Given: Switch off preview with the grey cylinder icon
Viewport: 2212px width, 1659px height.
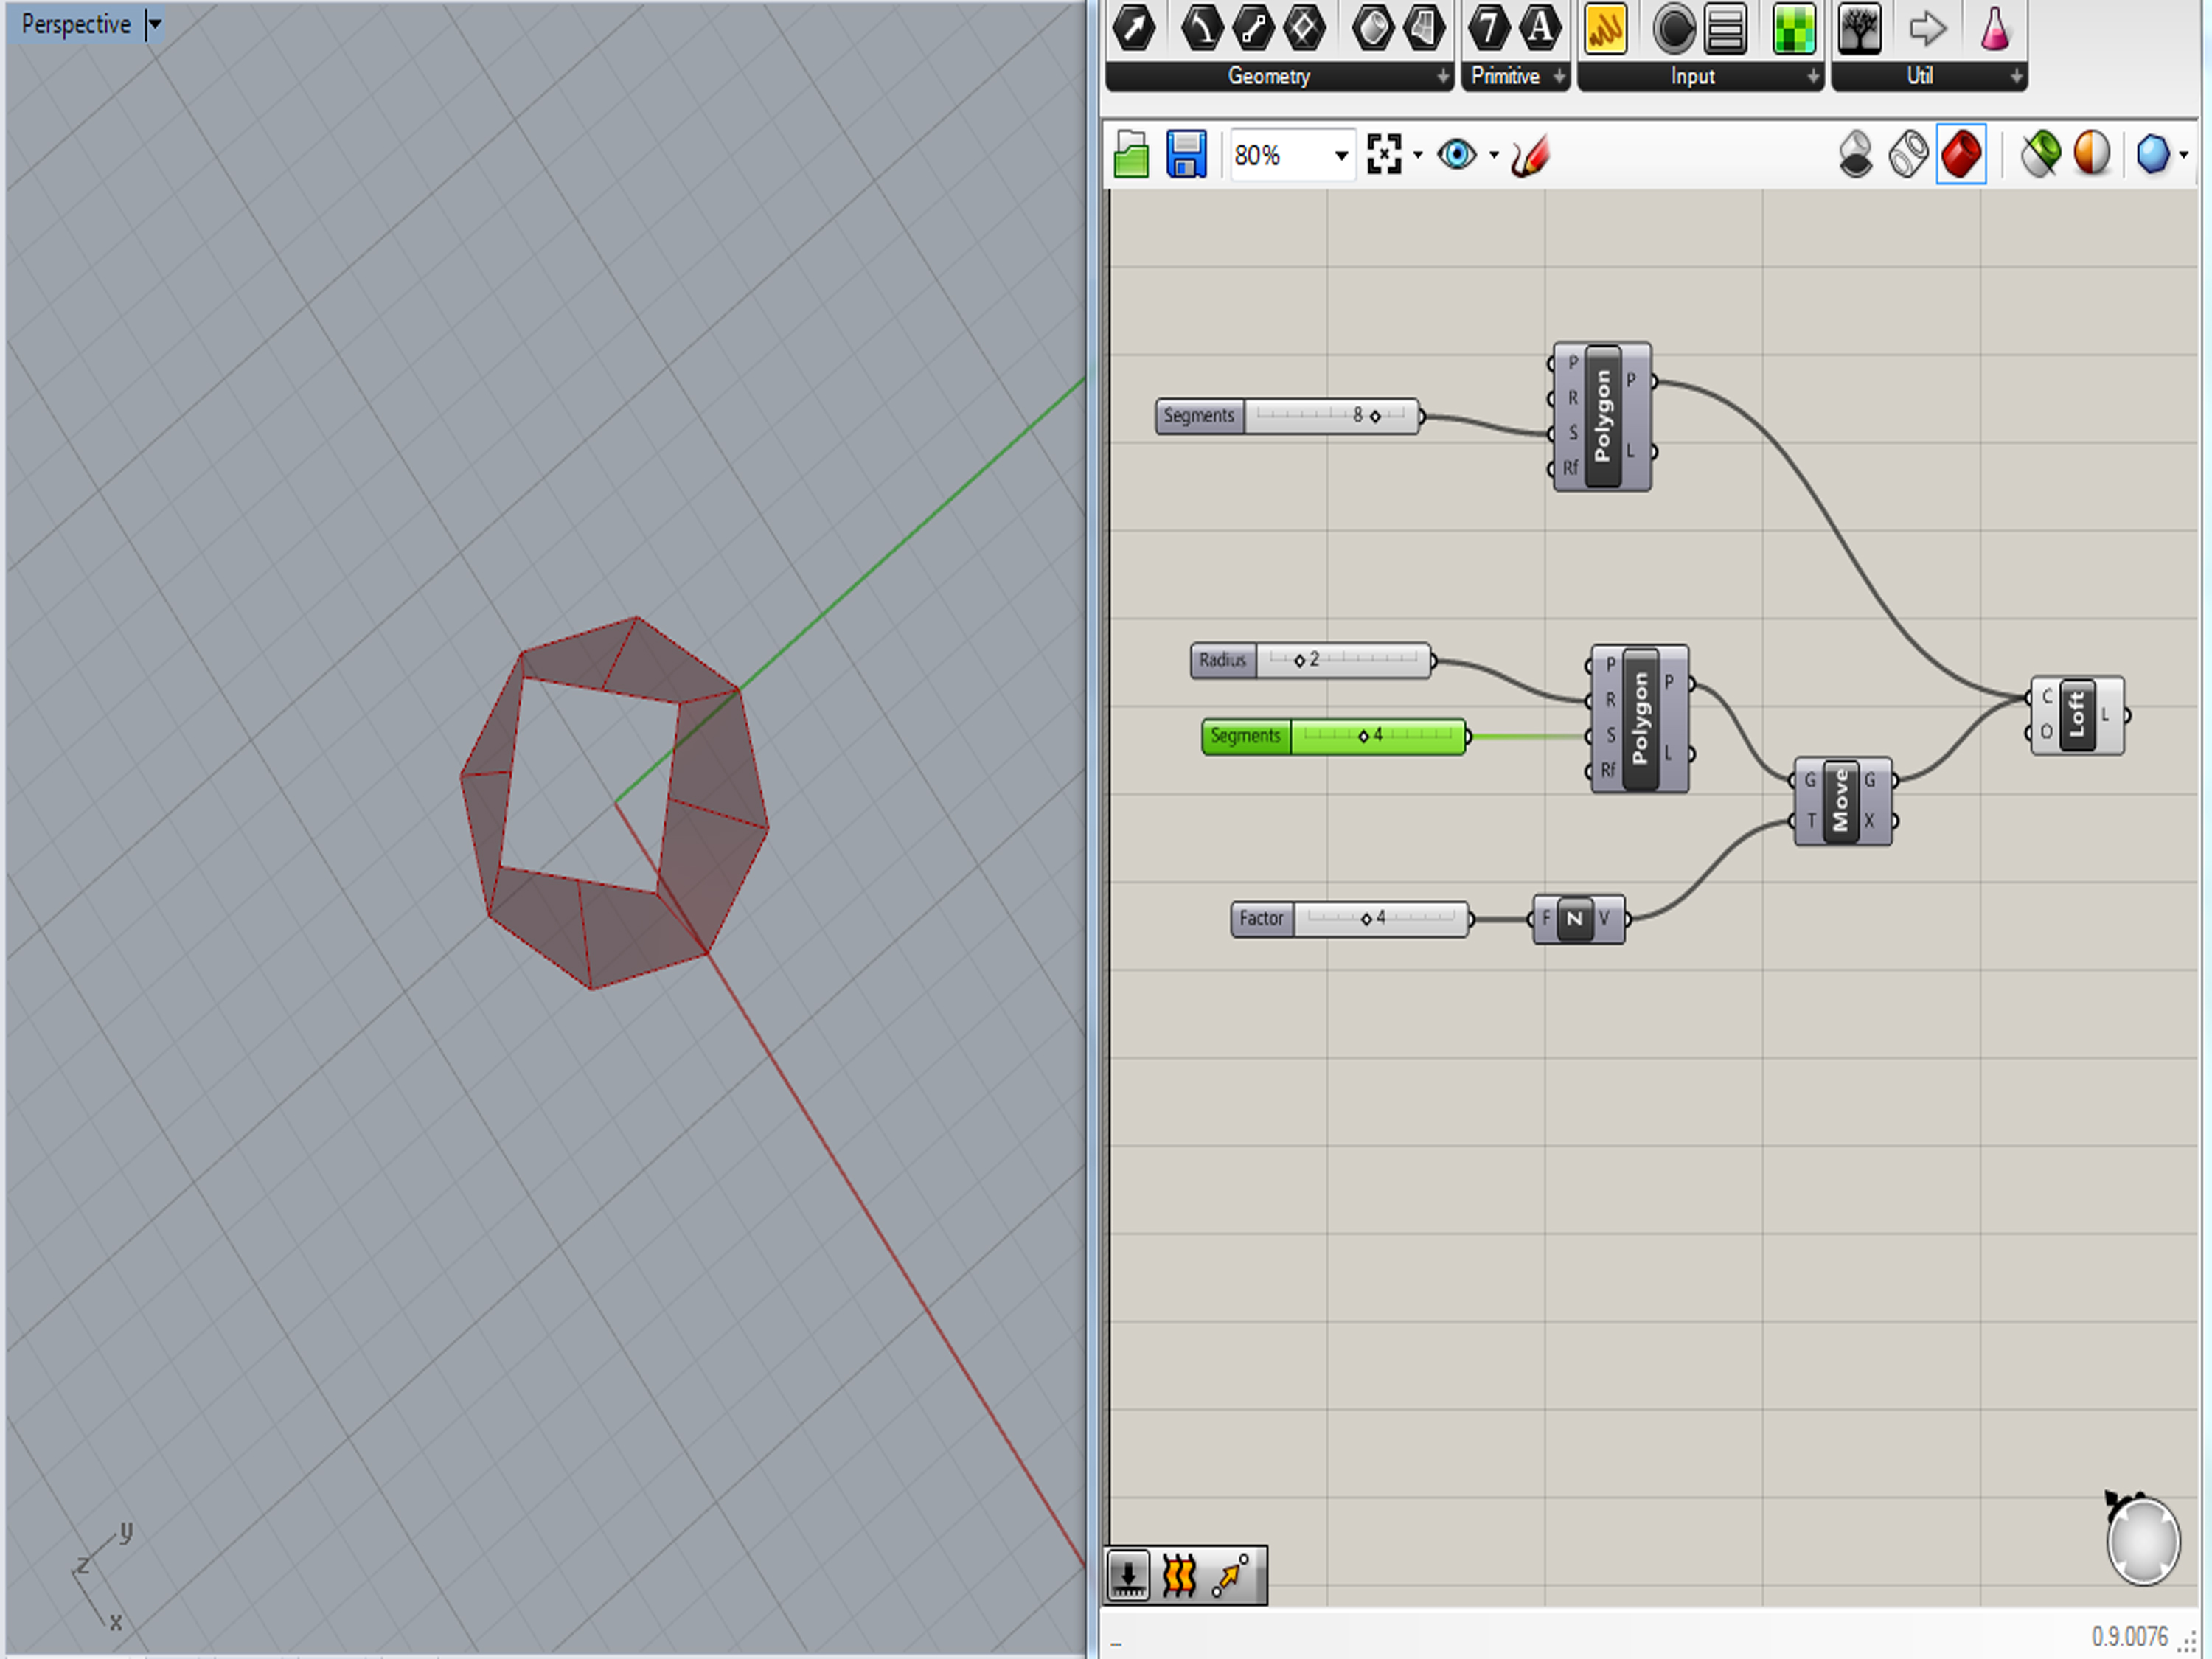Looking at the screenshot, I should click(x=1856, y=155).
